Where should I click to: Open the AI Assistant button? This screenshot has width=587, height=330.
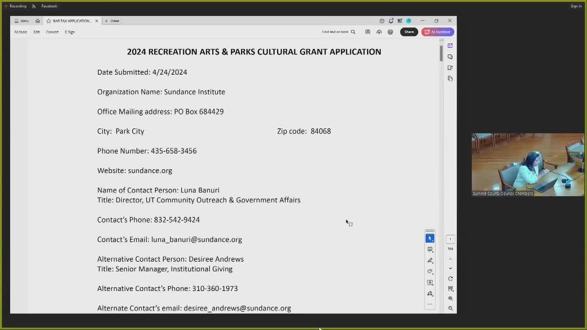(x=437, y=32)
